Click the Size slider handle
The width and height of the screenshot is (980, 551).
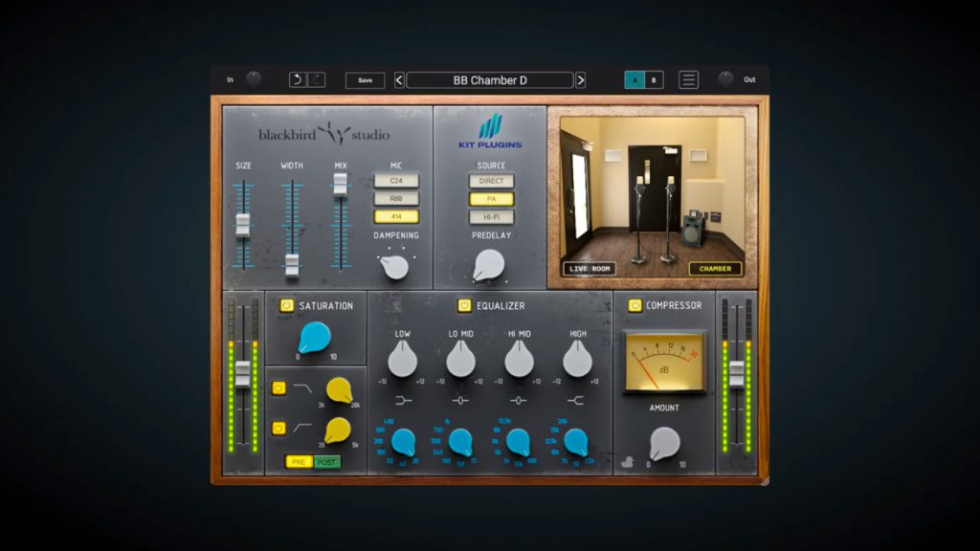pyautogui.click(x=243, y=224)
